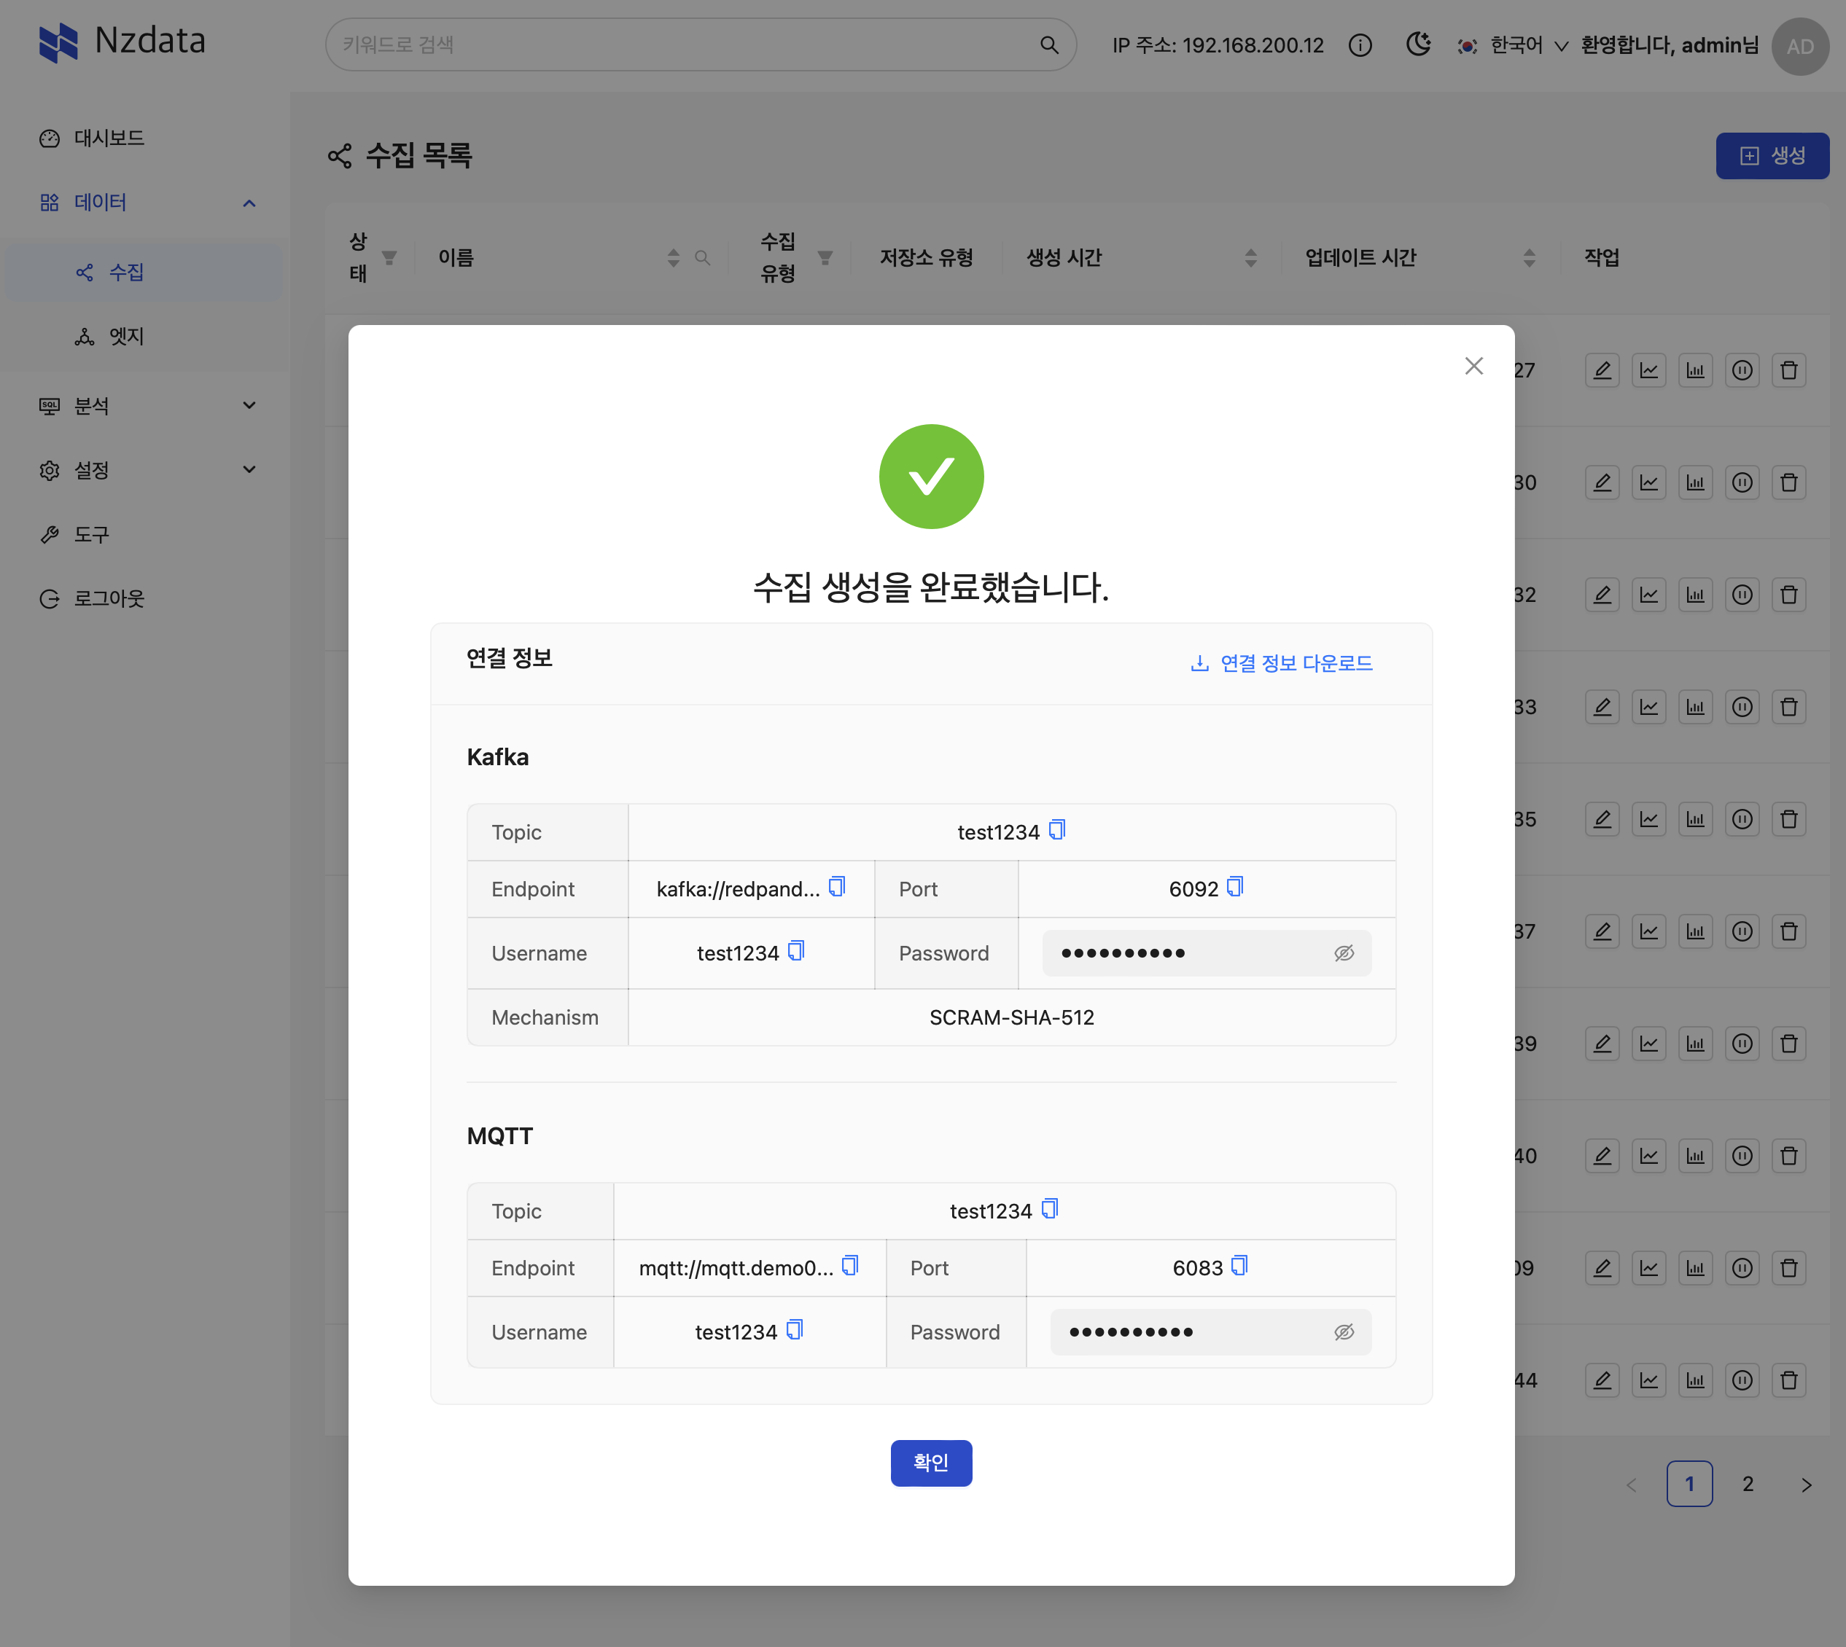
Task: Edit the row ending in 27
Action: point(1602,370)
